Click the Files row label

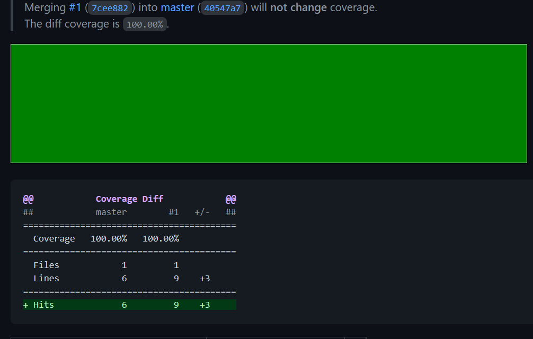[46, 265]
